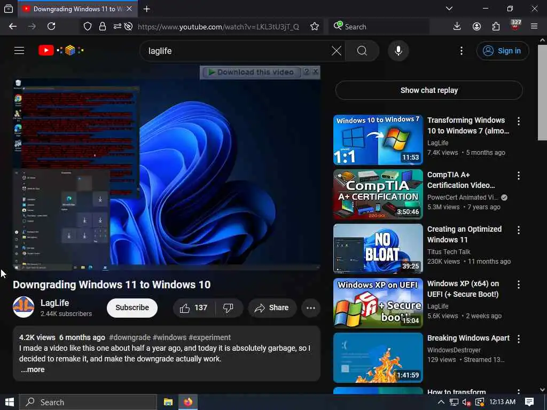Open Windows XP (x64) on UEFI video title

tap(463, 289)
